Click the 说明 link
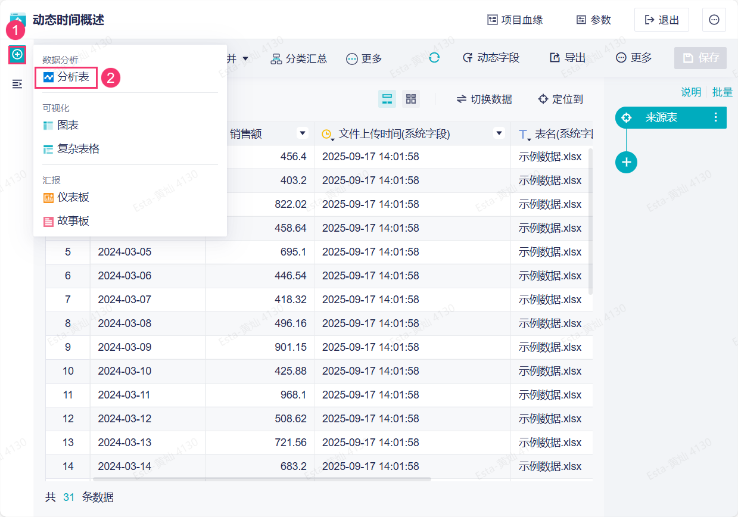Screen dimensions: 738x517 (x=691, y=92)
